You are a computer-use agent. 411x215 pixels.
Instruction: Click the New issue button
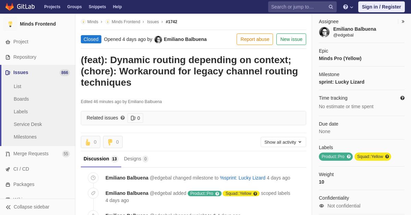pos(291,39)
